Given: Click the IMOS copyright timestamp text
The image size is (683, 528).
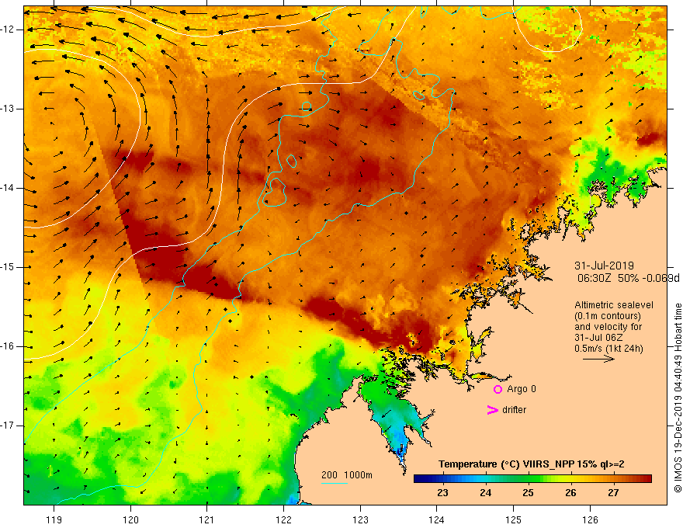Looking at the screenshot, I should (678, 398).
